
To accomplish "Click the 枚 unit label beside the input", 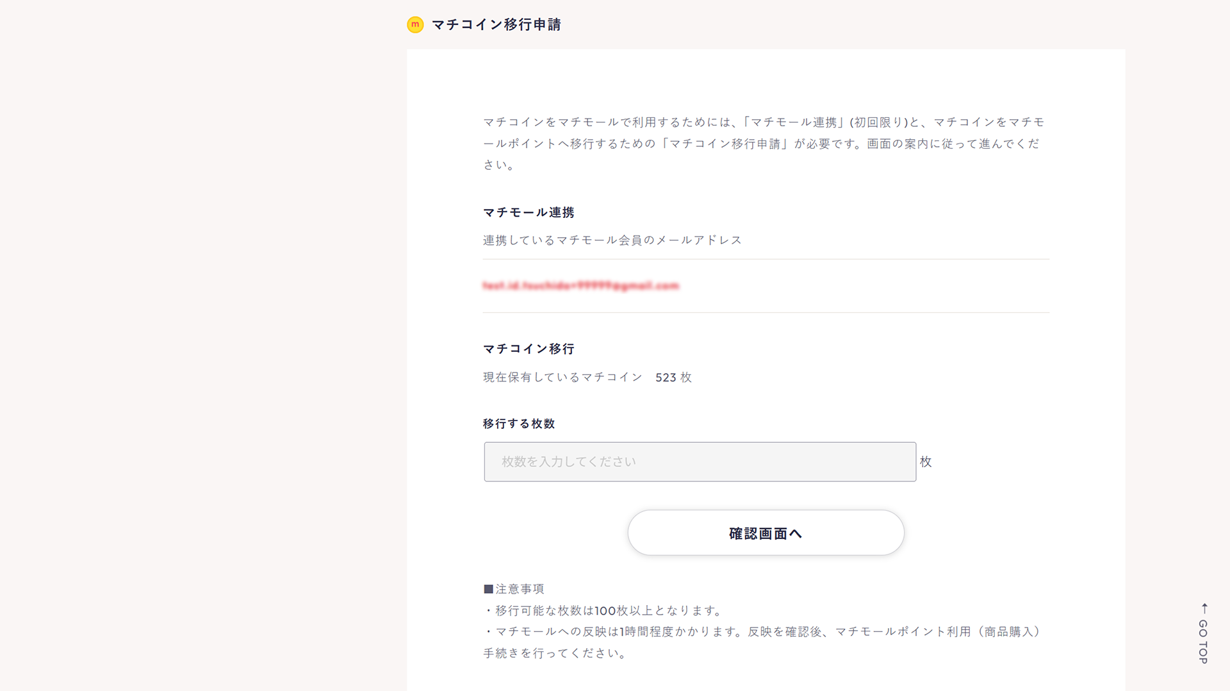I will pos(926,462).
